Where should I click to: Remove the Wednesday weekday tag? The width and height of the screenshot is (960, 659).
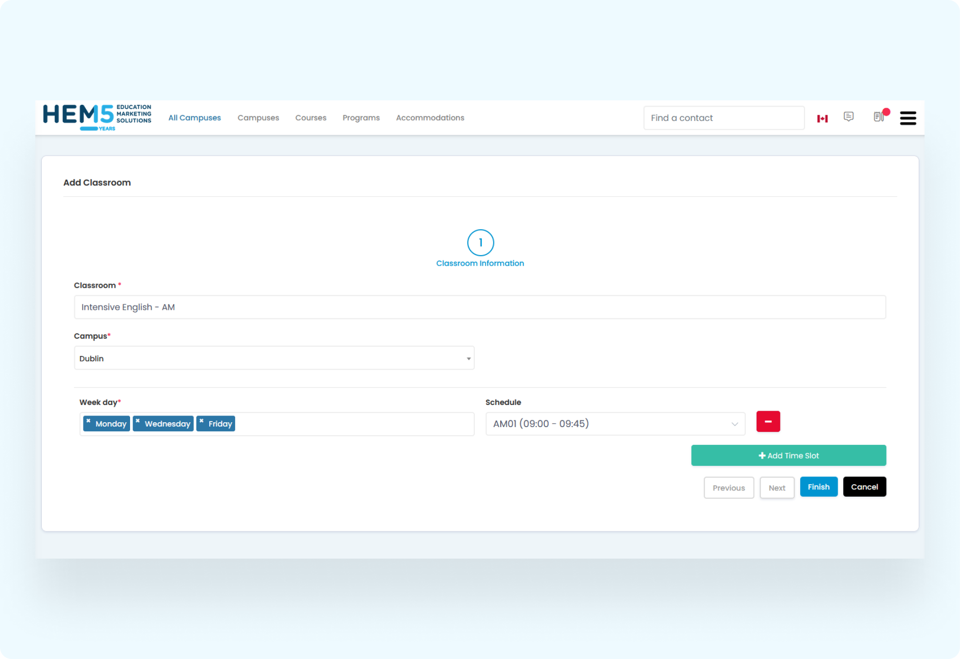click(x=138, y=421)
